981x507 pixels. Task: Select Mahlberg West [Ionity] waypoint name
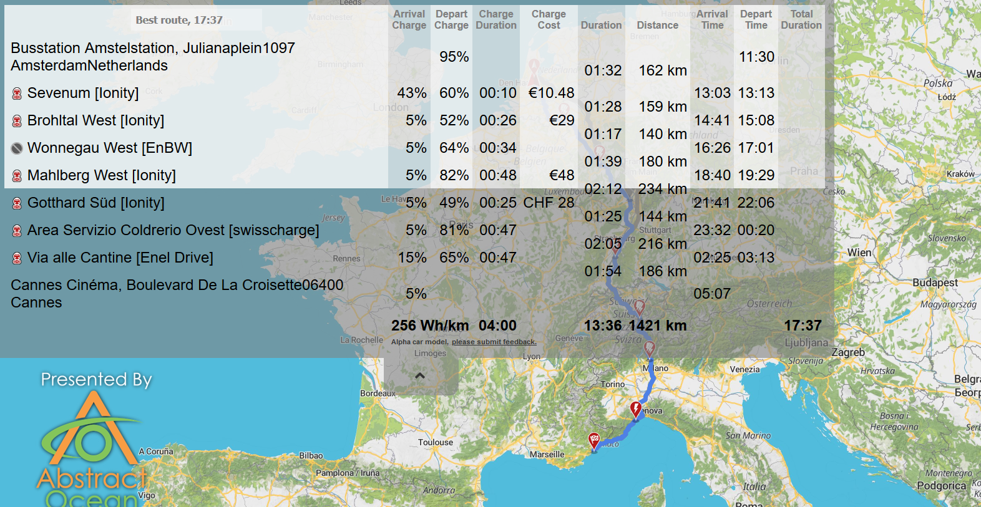102,175
